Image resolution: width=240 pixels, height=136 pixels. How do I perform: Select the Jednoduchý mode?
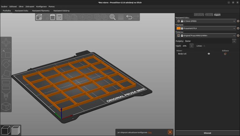click(199, 15)
